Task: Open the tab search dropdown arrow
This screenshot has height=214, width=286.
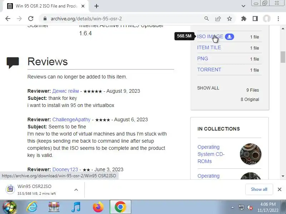Action: (243, 6)
